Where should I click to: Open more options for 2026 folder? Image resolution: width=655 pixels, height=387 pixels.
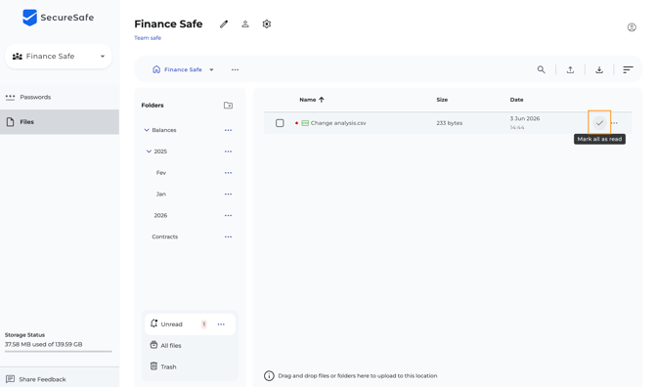228,215
